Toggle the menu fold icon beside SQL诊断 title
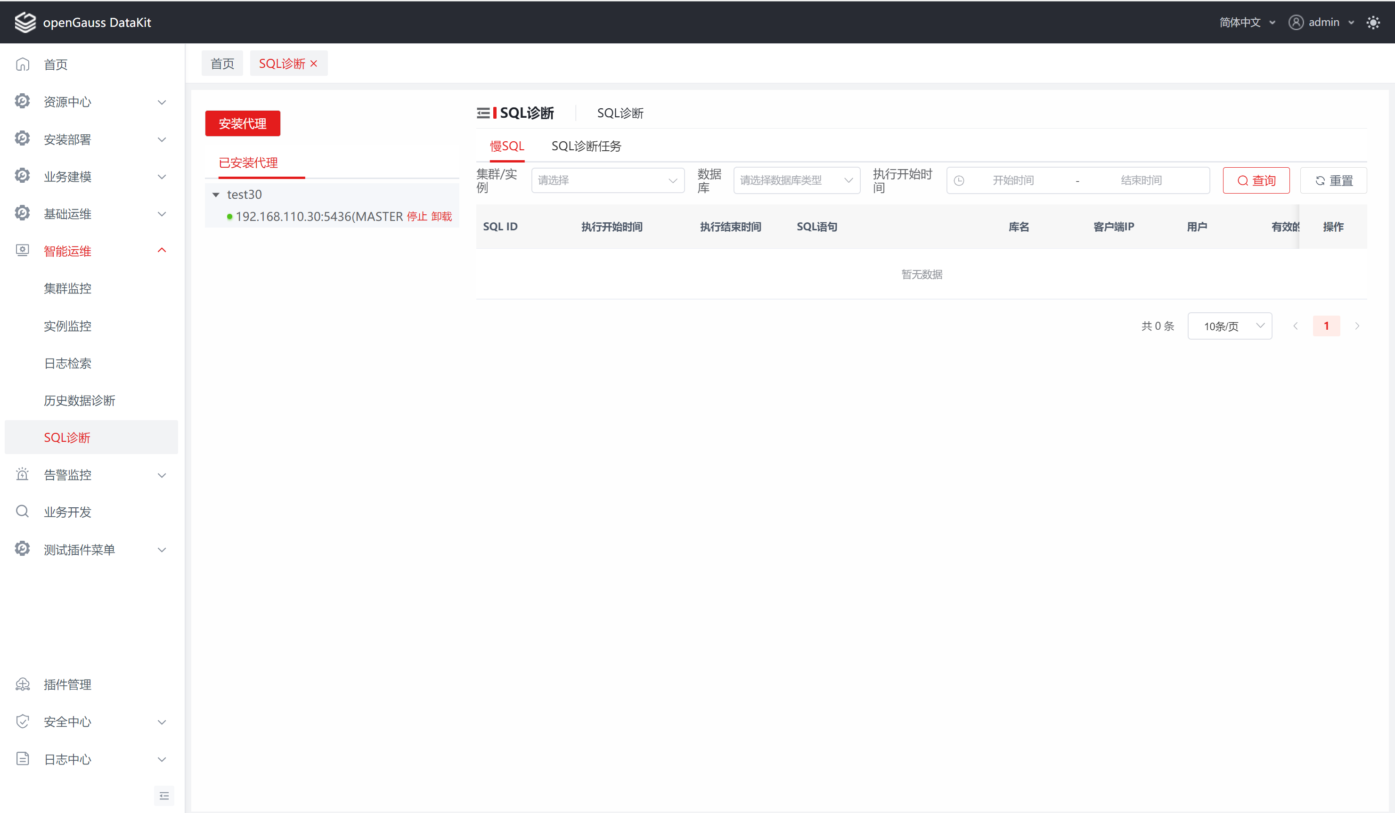Screen dimensions: 1395x813 483,113
